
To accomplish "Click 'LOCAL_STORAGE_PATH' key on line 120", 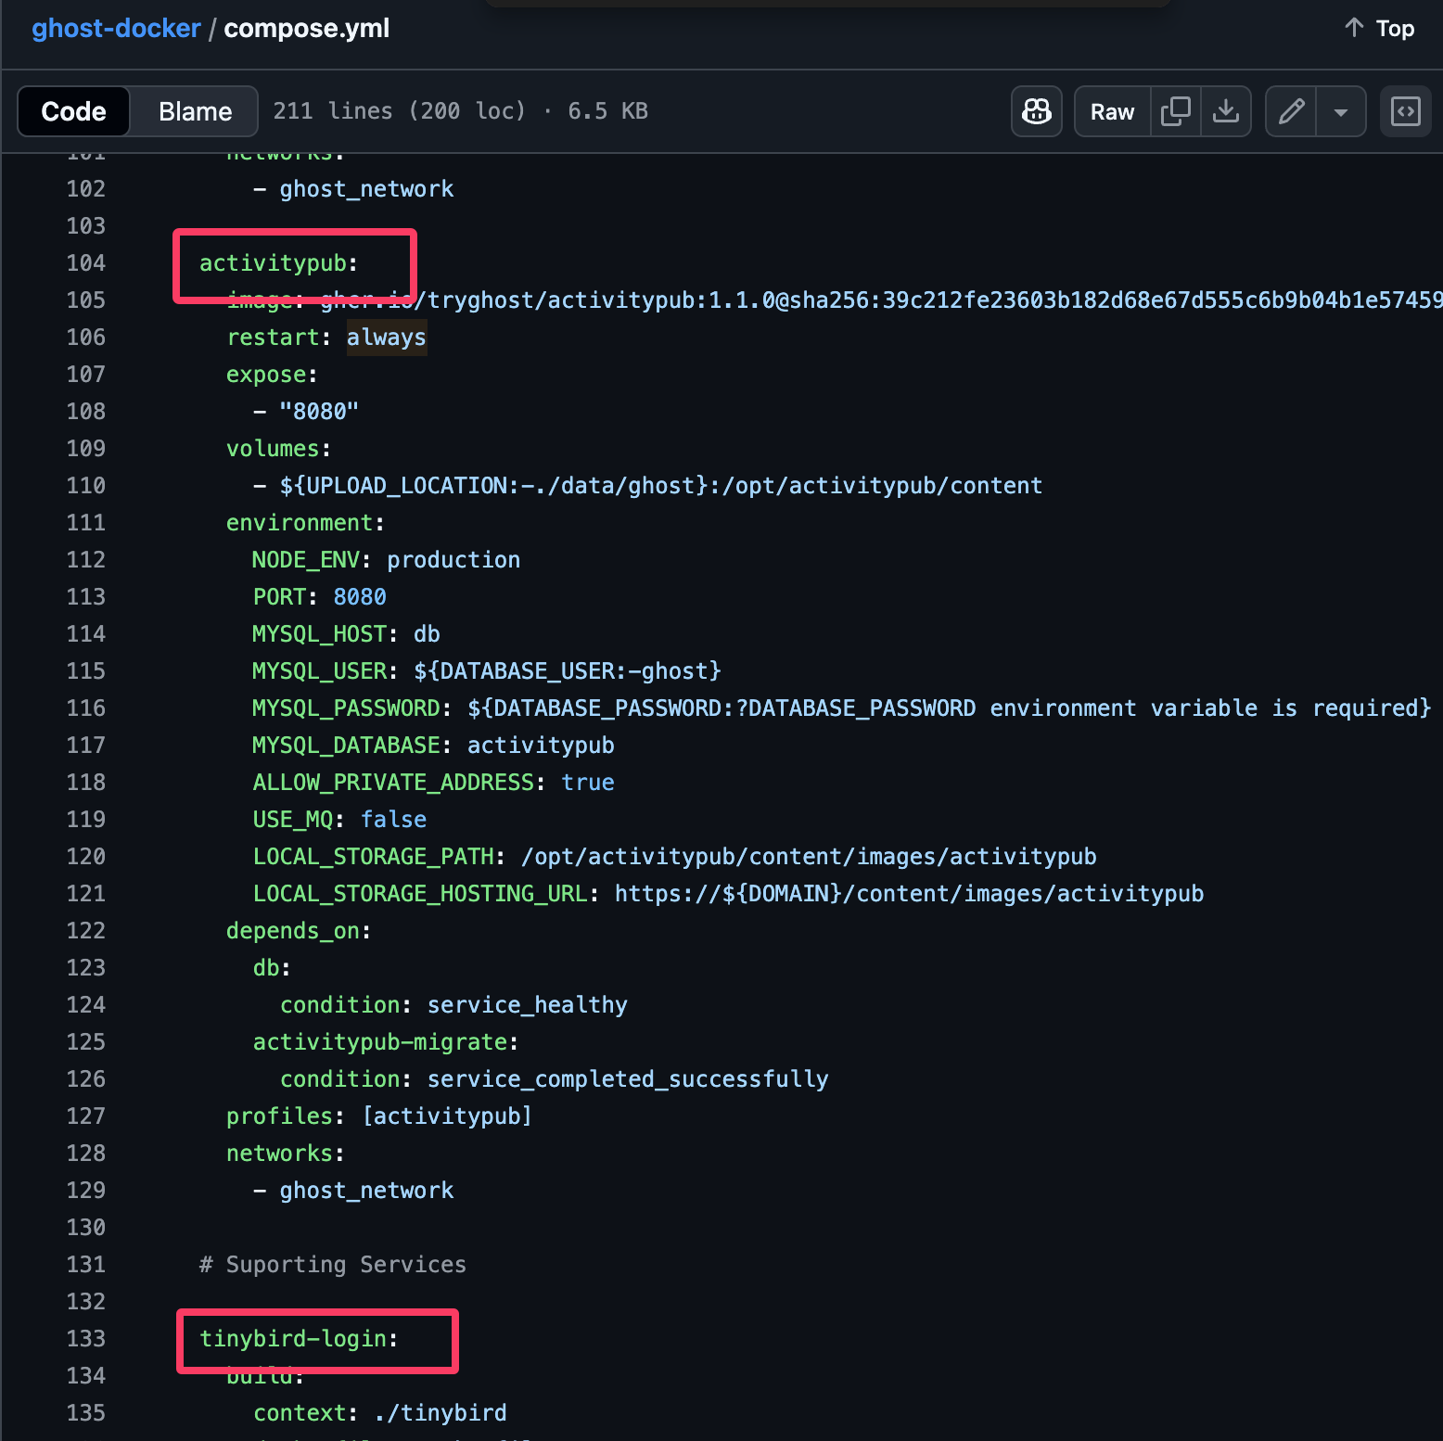I will click(373, 857).
